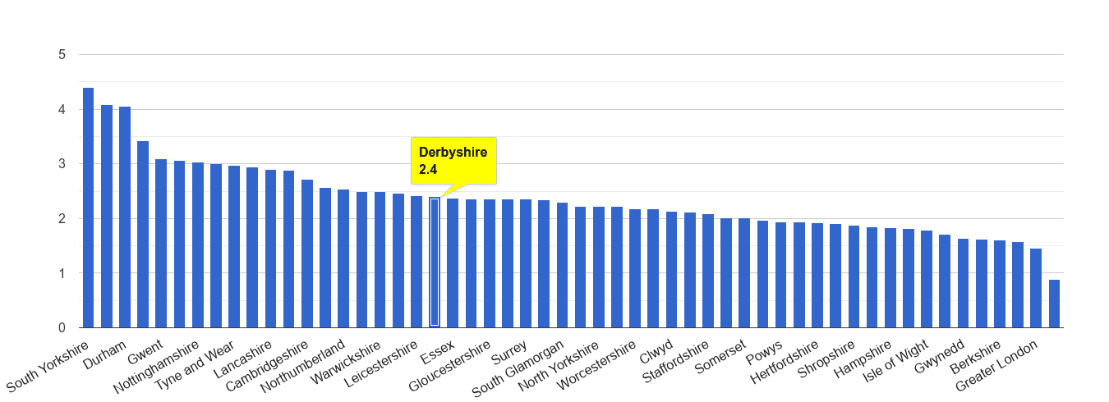Select the Berkshire bar

tap(999, 284)
